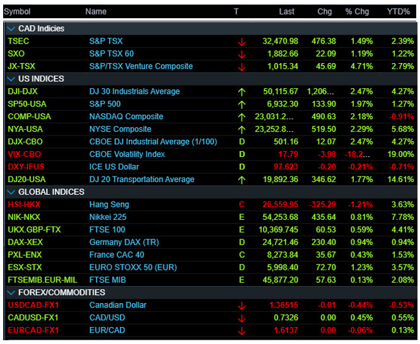Click the up arrow for DJ20-USA

(242, 180)
